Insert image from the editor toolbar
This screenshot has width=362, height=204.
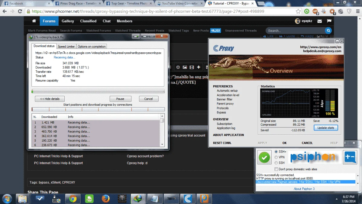point(185,67)
